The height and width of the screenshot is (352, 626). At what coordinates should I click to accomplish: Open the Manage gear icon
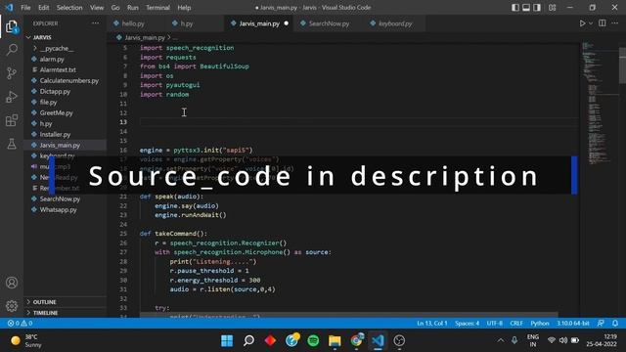pos(12,306)
